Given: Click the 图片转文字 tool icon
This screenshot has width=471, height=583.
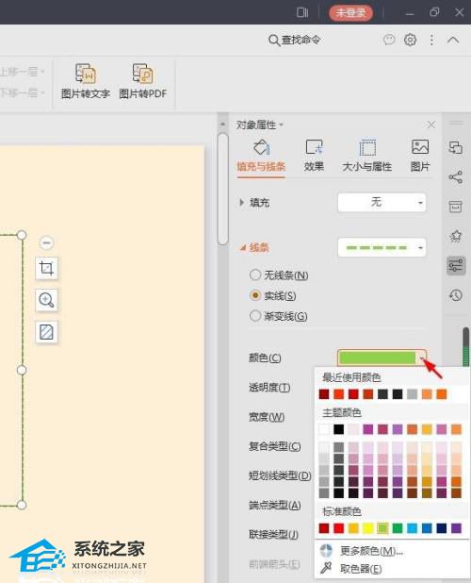Looking at the screenshot, I should pos(86,73).
